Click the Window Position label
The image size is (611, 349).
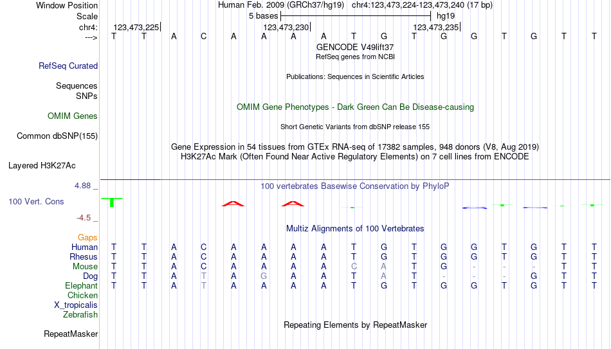(67, 5)
